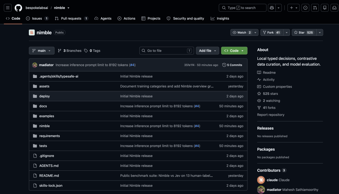
Task: Focus the Type / to search box
Action: tap(242, 8)
